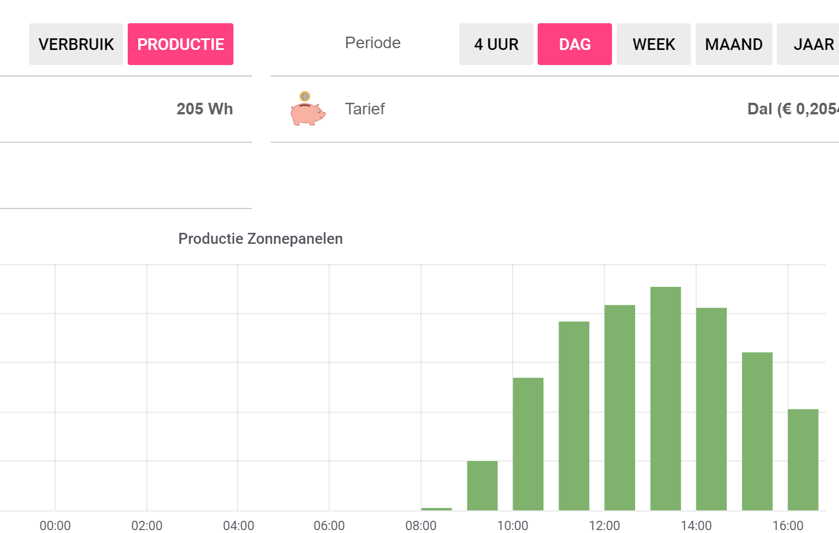Click the green bar starting at 16:00
Screen dimensions: 839x533
(x=803, y=460)
